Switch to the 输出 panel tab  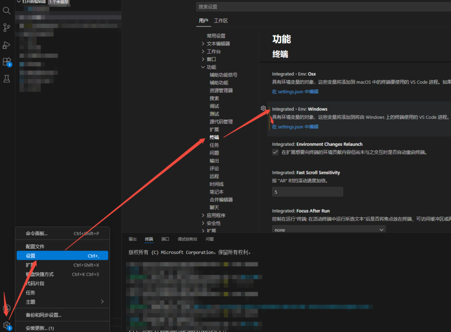133,239
